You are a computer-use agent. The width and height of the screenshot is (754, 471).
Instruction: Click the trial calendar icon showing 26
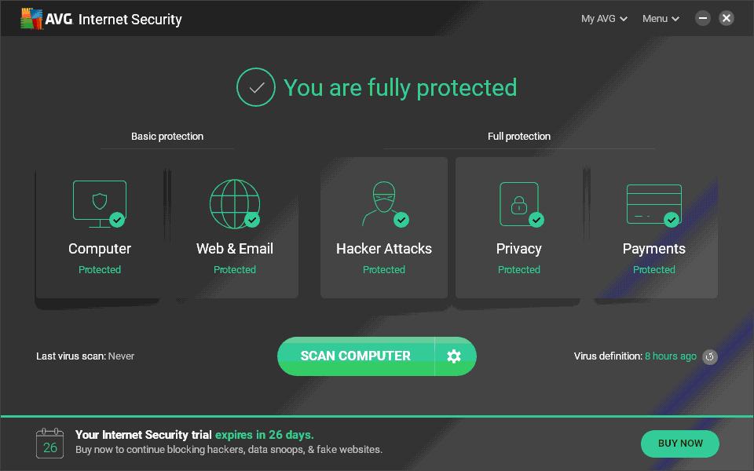(49, 444)
